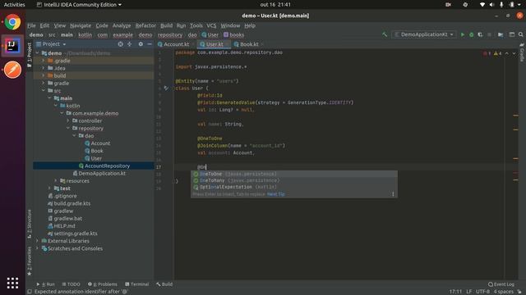Select OptionalExpectation completion suggestion
The image size is (526, 295).
(294, 188)
